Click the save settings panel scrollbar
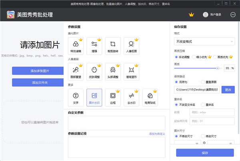The image size is (240, 161). [x=239, y=78]
